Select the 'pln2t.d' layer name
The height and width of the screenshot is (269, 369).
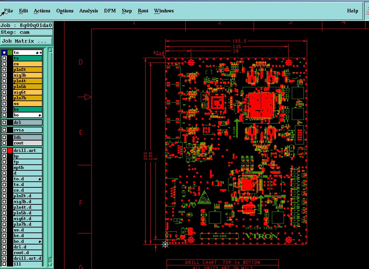[x=27, y=196]
